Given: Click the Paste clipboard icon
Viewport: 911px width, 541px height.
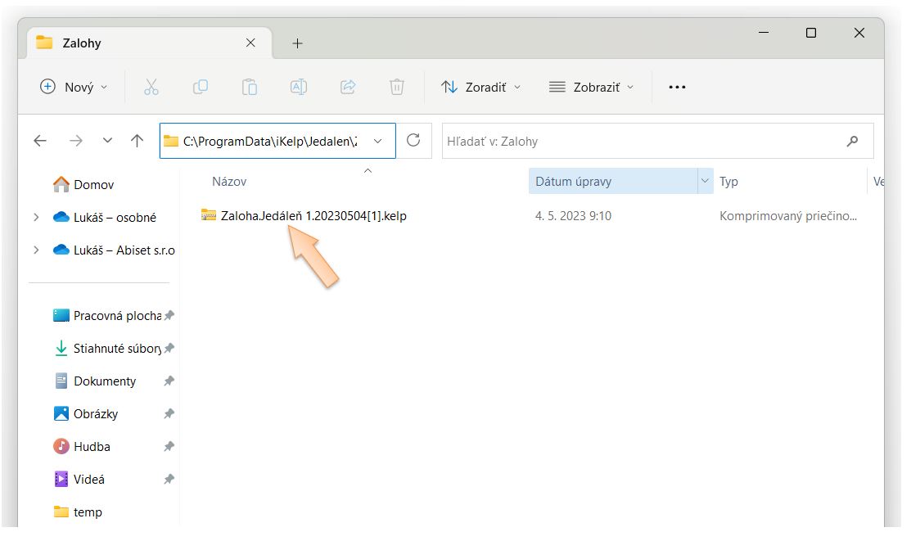Looking at the screenshot, I should [250, 87].
